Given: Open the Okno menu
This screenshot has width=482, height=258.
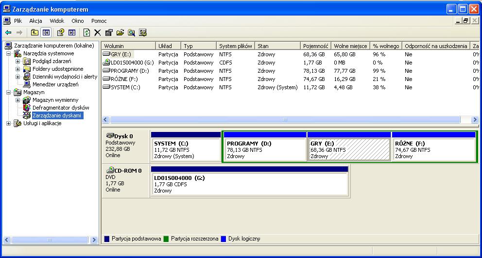Looking at the screenshot, I should [77, 21].
